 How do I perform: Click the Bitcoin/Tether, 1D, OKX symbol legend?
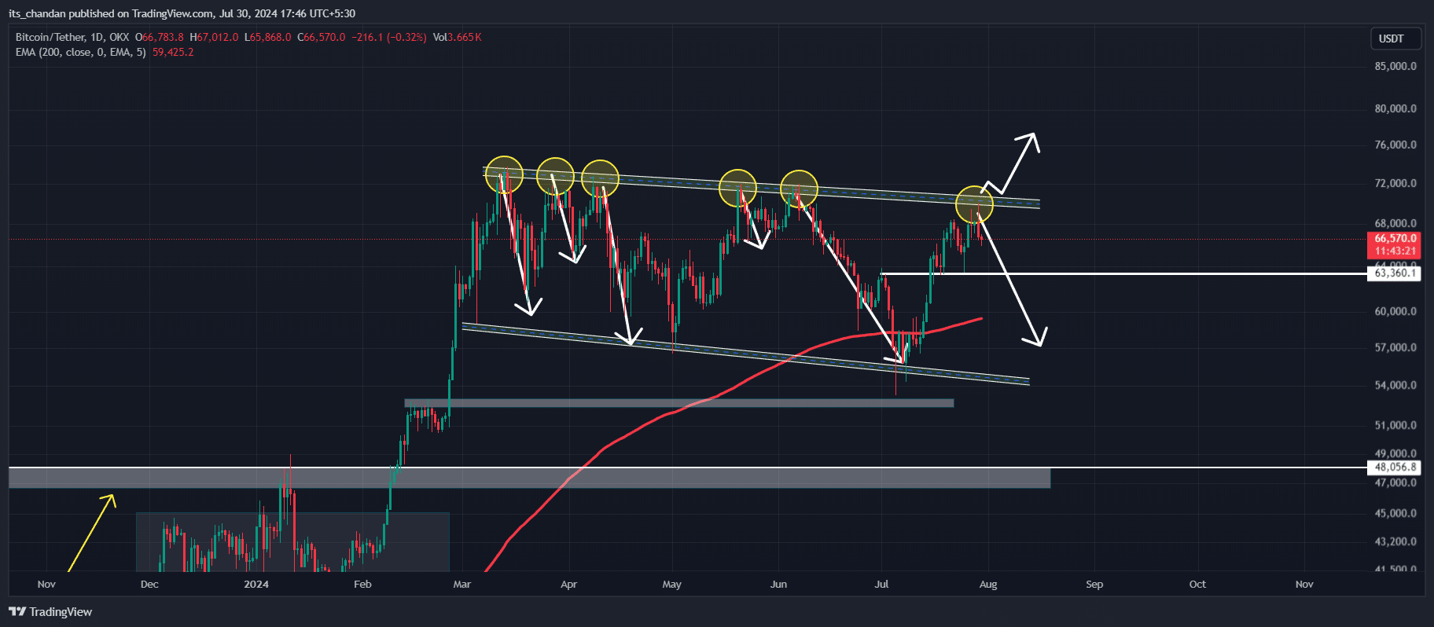[x=72, y=37]
